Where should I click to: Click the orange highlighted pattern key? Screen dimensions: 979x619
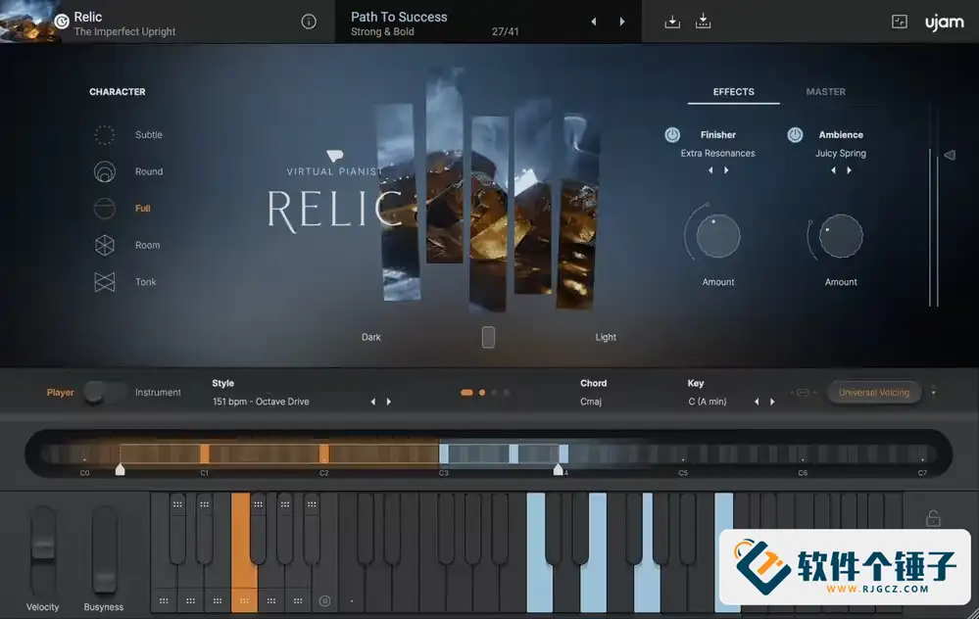[x=244, y=552]
